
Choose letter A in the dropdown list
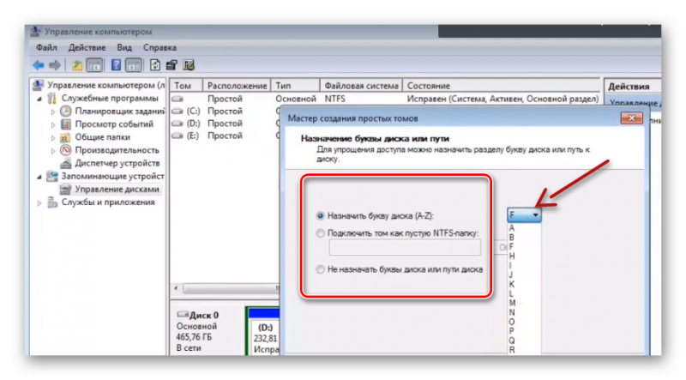[512, 228]
